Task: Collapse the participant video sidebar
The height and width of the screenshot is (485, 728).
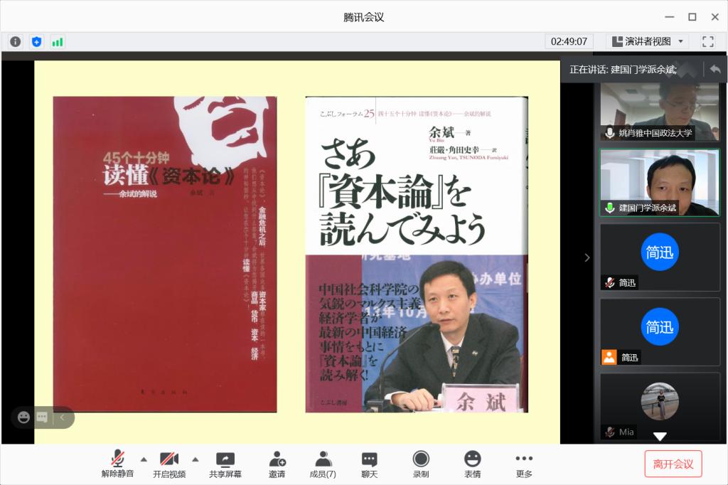Action: point(587,257)
